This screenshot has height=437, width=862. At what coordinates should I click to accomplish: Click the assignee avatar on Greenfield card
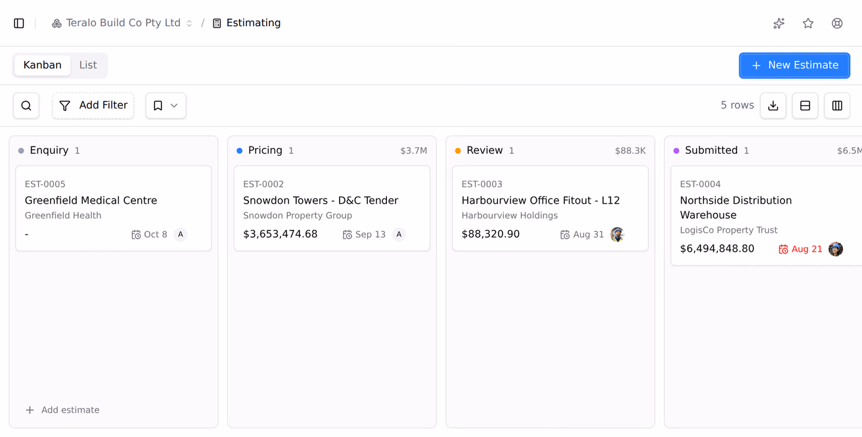pyautogui.click(x=181, y=235)
